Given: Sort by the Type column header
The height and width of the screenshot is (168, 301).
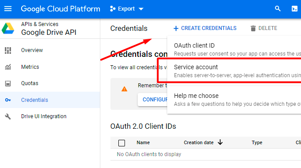Looking at the screenshot, I should tap(257, 142).
